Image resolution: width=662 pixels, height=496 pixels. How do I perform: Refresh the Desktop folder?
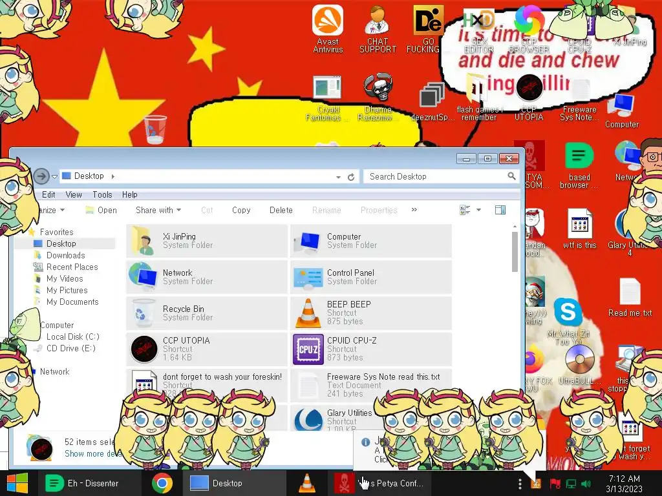point(351,177)
